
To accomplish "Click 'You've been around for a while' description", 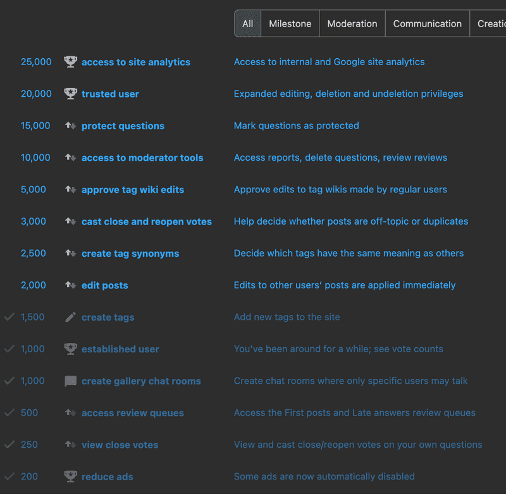I will click(x=338, y=349).
